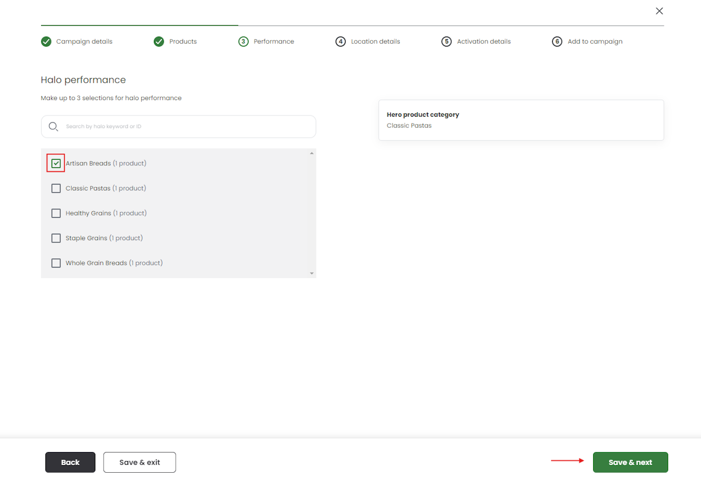Click the Performance step number 3 icon
This screenshot has height=481, width=701.
pyautogui.click(x=244, y=42)
